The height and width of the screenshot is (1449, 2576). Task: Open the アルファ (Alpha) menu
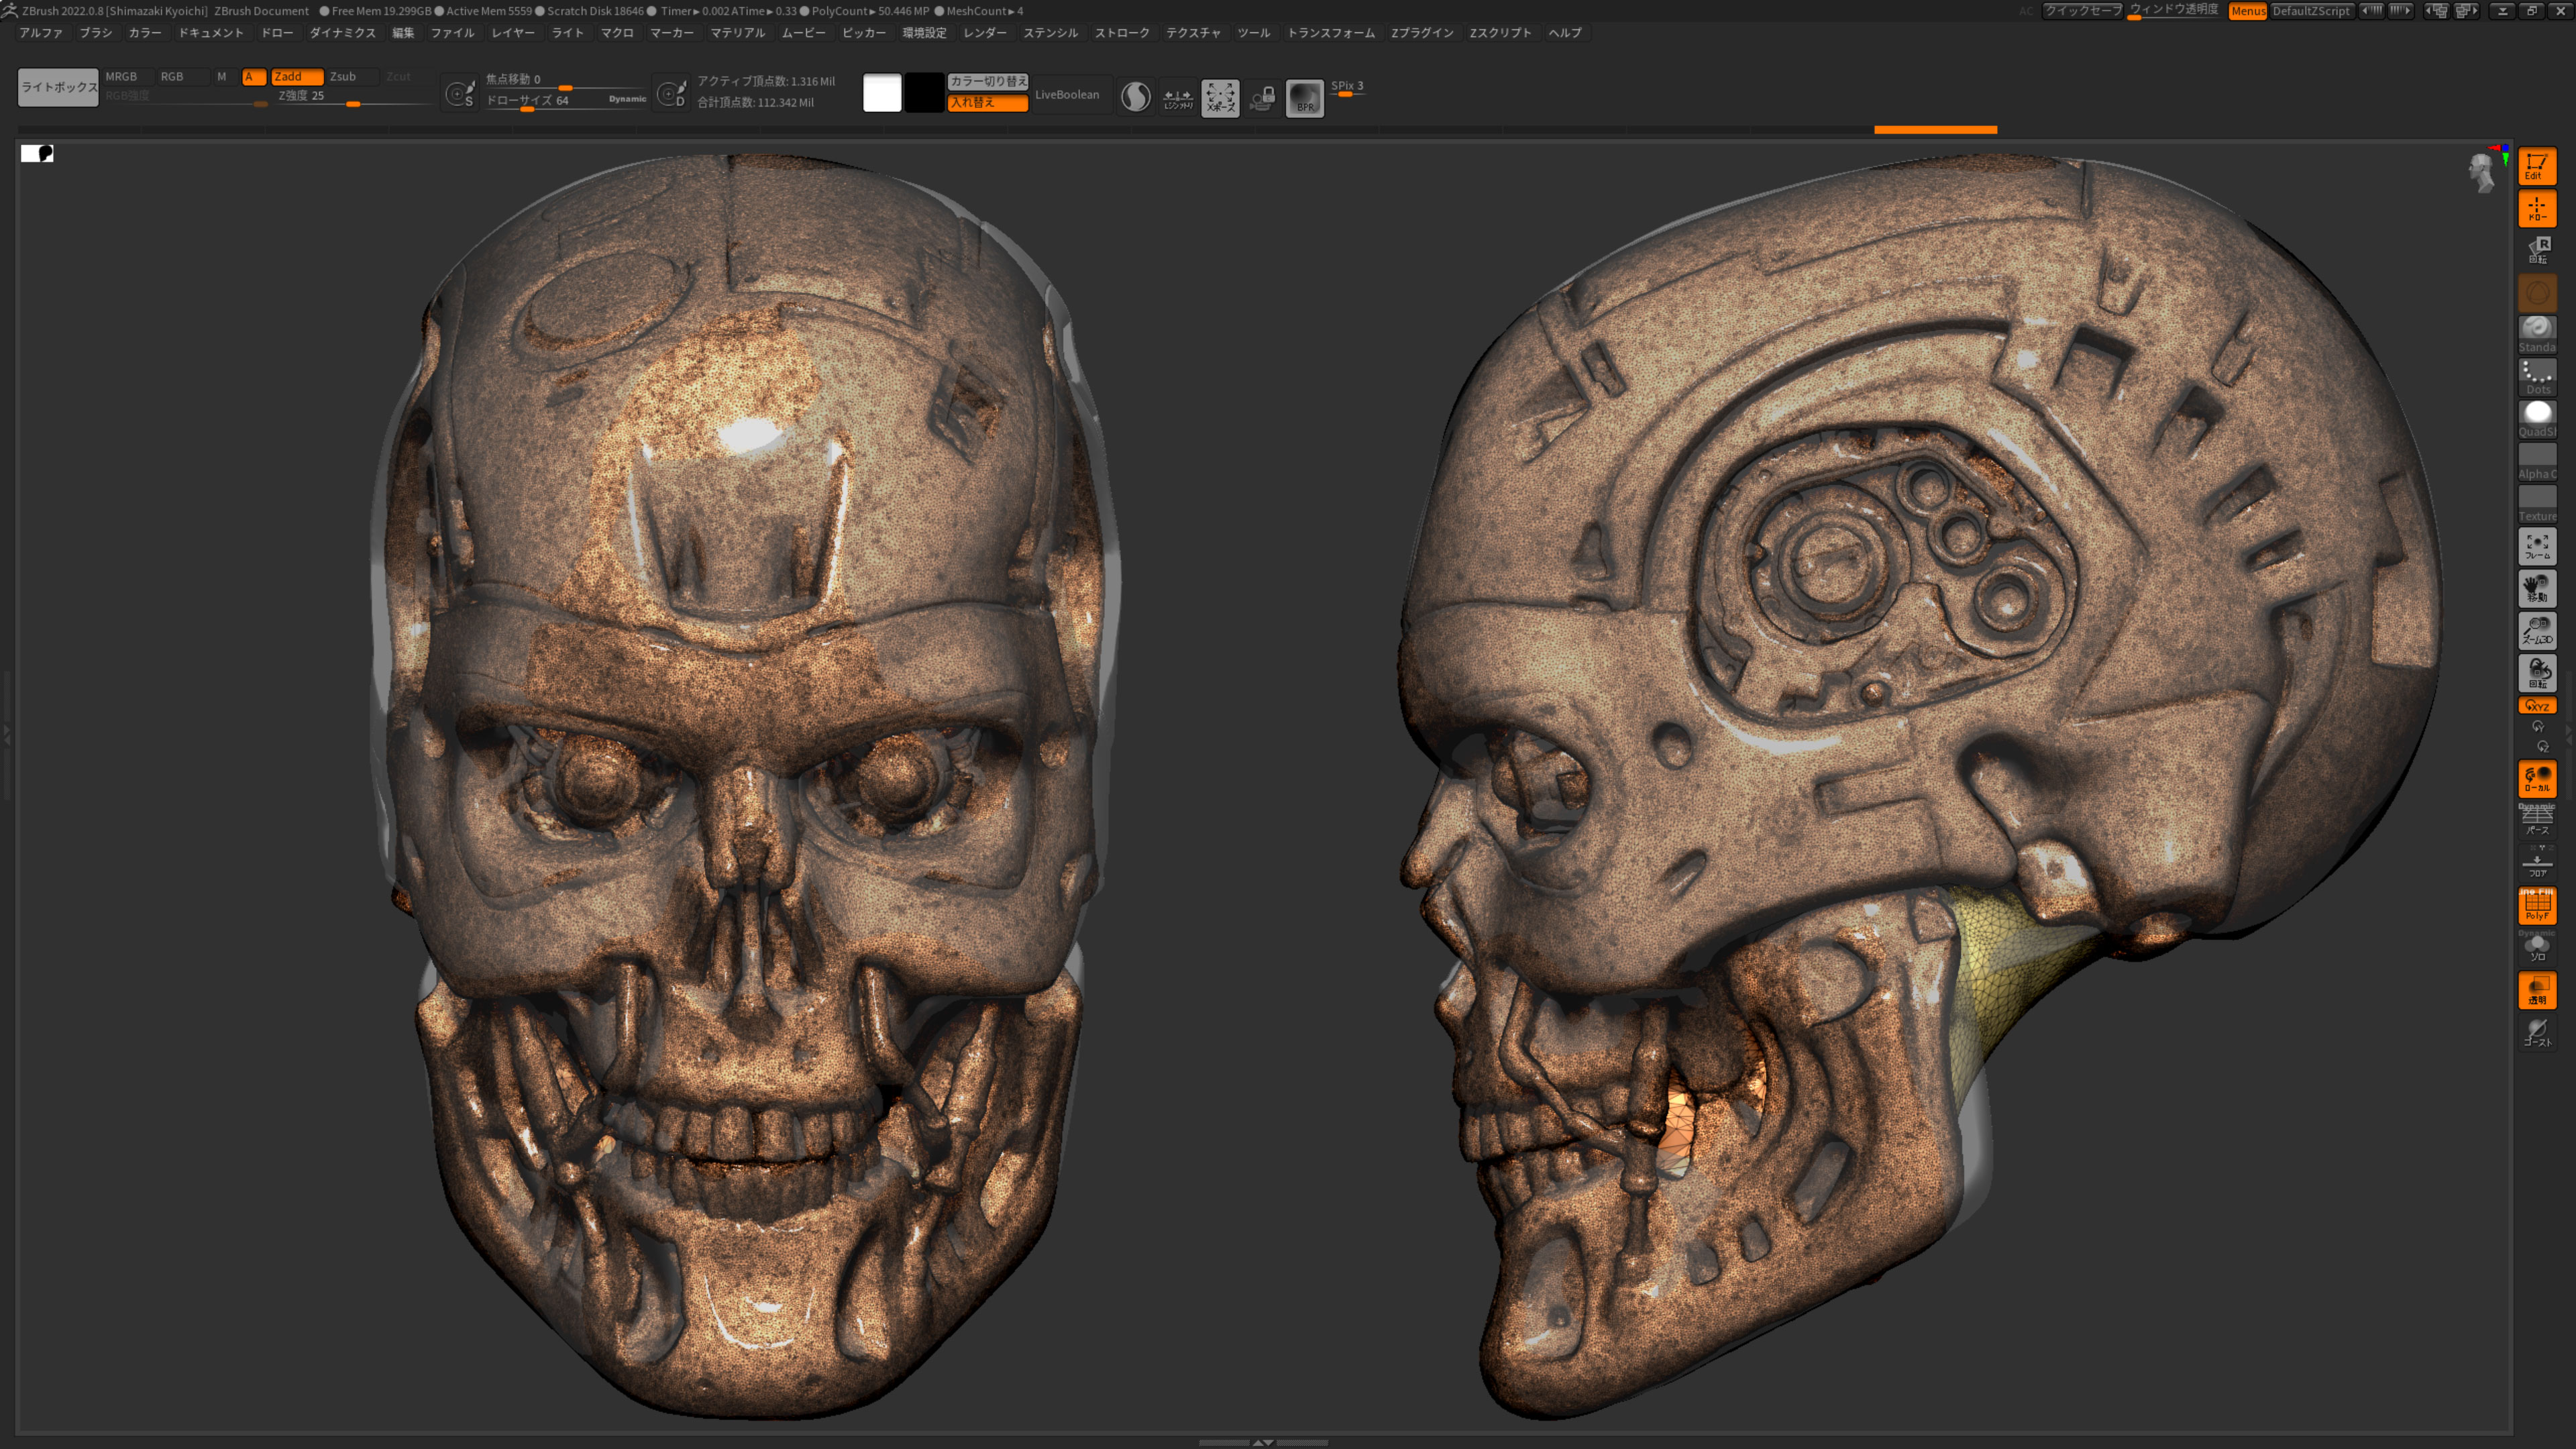pos(41,33)
